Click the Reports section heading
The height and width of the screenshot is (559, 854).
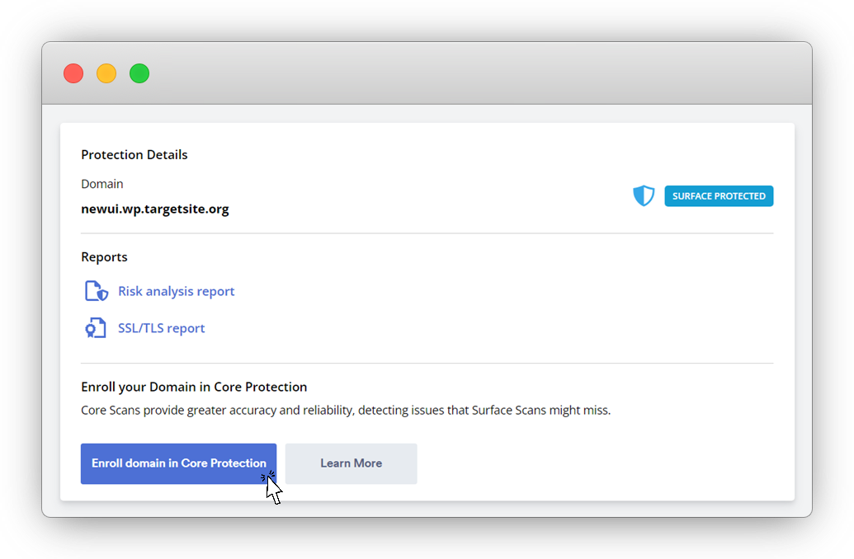[104, 257]
